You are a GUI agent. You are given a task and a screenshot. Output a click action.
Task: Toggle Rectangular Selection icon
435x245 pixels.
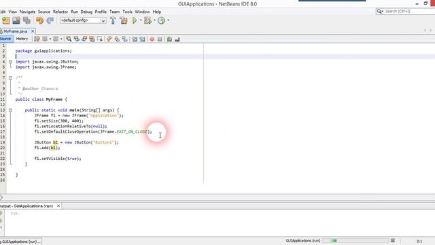tap(100, 39)
